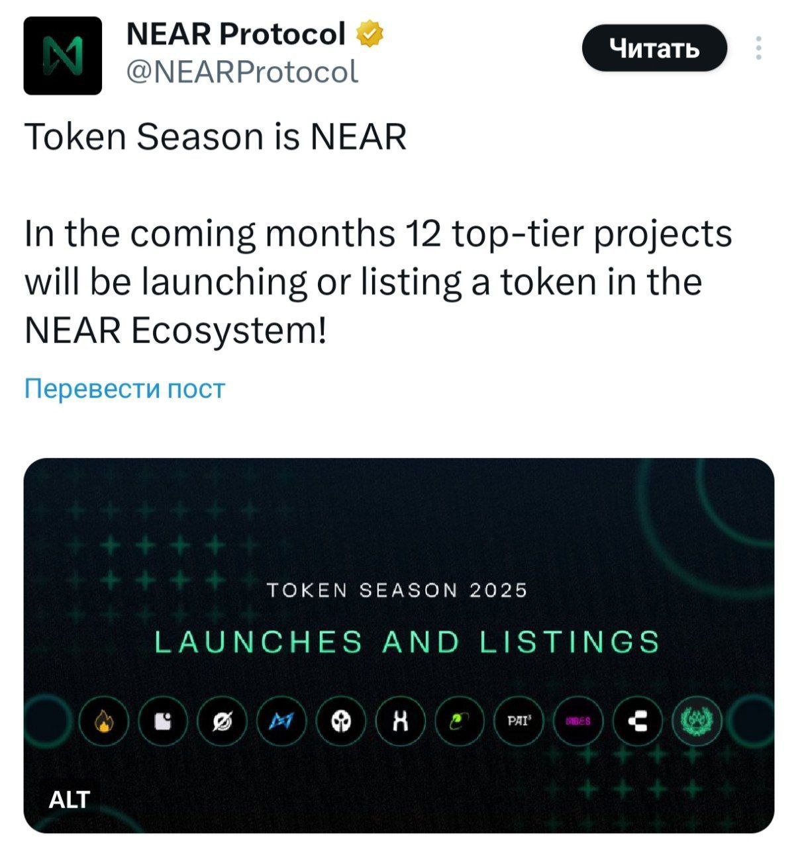Open the Token Season 2025 banner image
Image resolution: width=798 pixels, height=847 pixels.
[399, 645]
